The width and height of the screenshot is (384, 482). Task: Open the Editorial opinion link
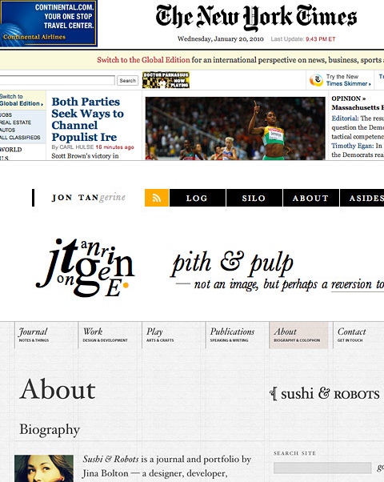click(x=345, y=118)
